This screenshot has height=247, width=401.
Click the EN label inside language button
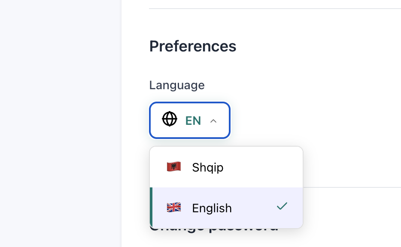[x=192, y=120]
